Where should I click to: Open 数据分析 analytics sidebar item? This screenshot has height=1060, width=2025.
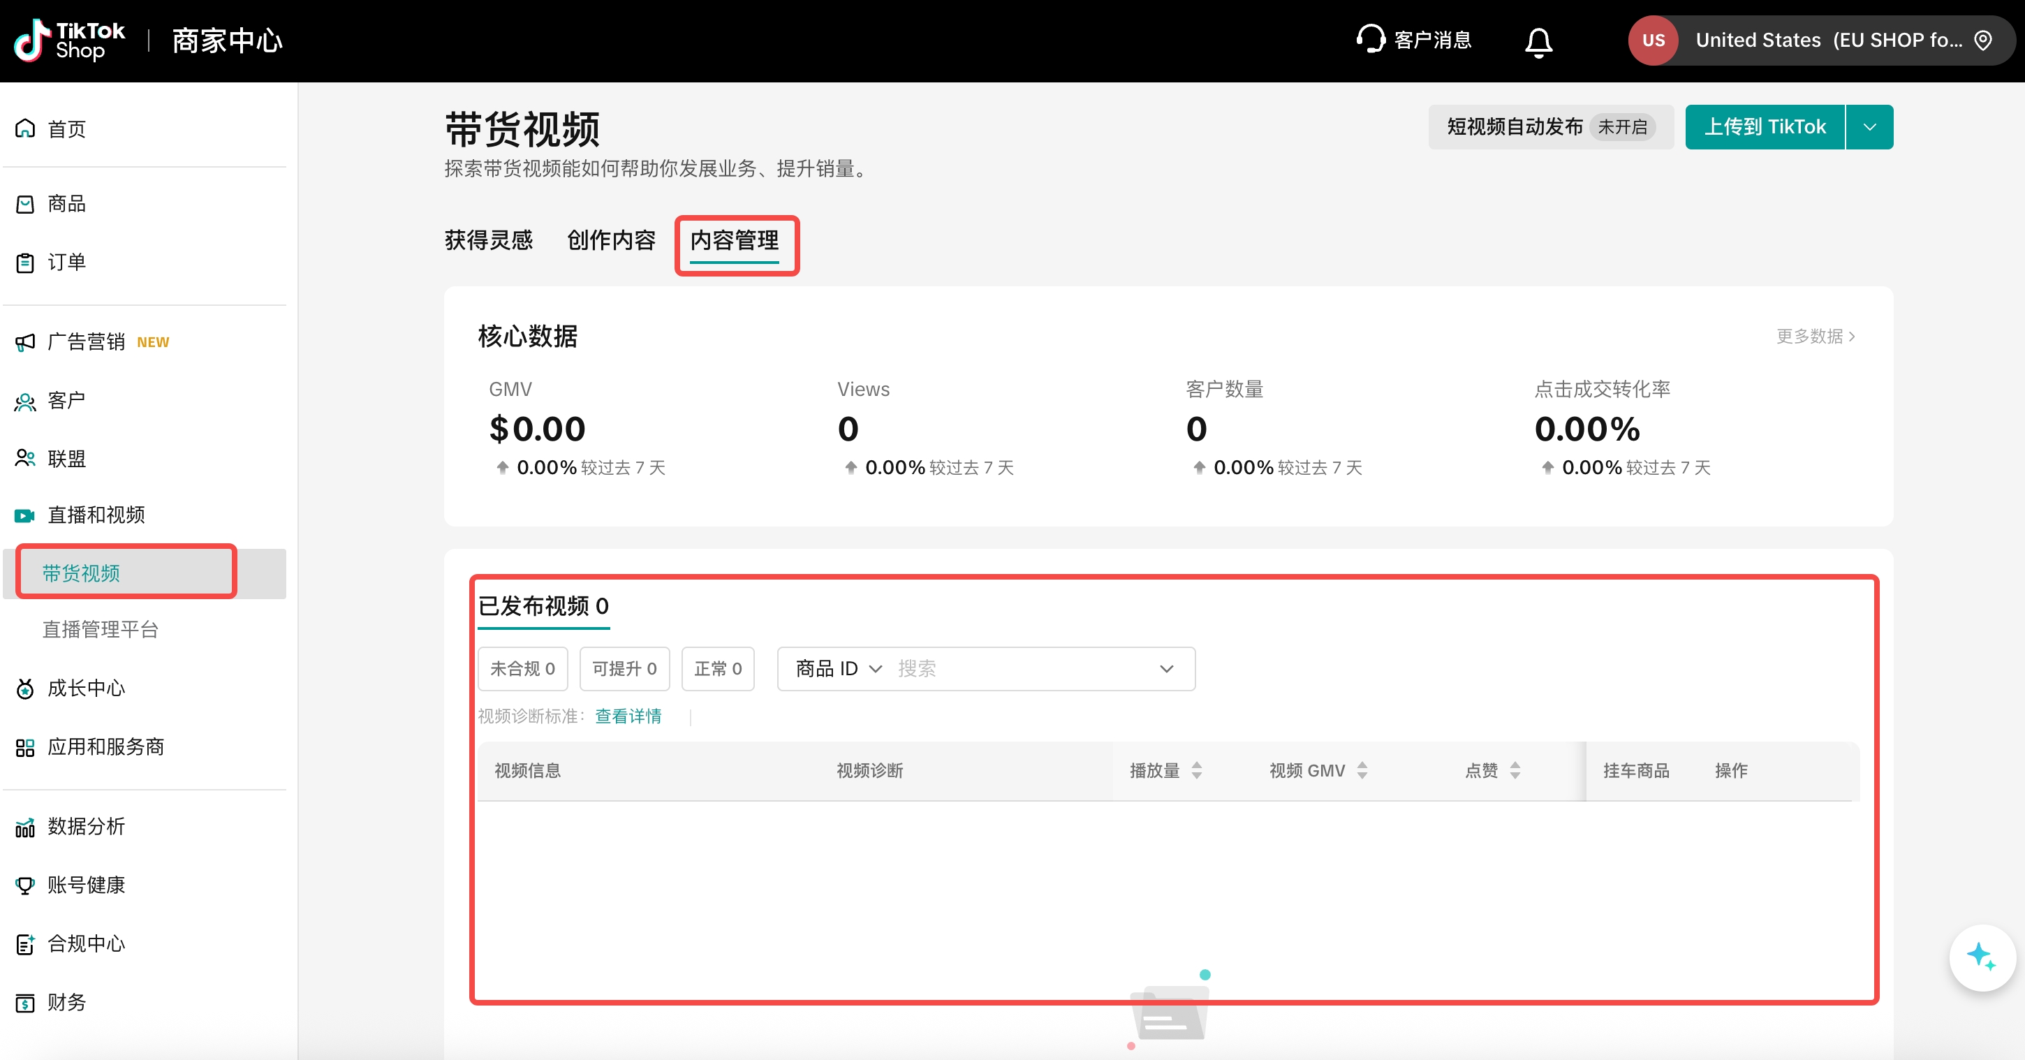pyautogui.click(x=86, y=827)
